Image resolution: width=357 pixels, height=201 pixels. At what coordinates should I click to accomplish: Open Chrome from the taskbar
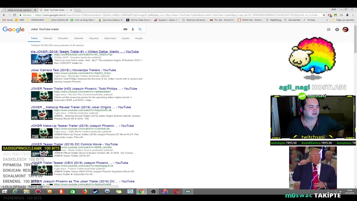[x=141, y=192]
